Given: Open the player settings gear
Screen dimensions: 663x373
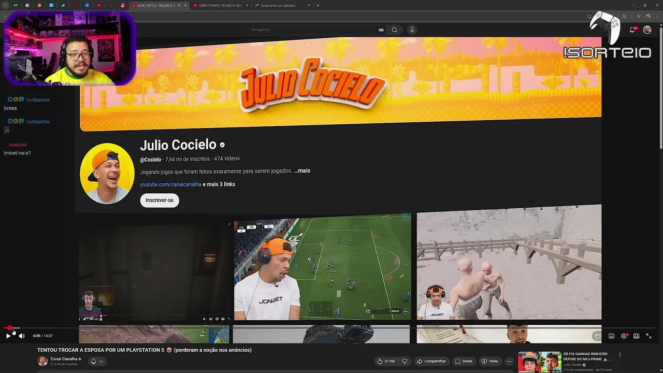Looking at the screenshot, I should (x=624, y=336).
